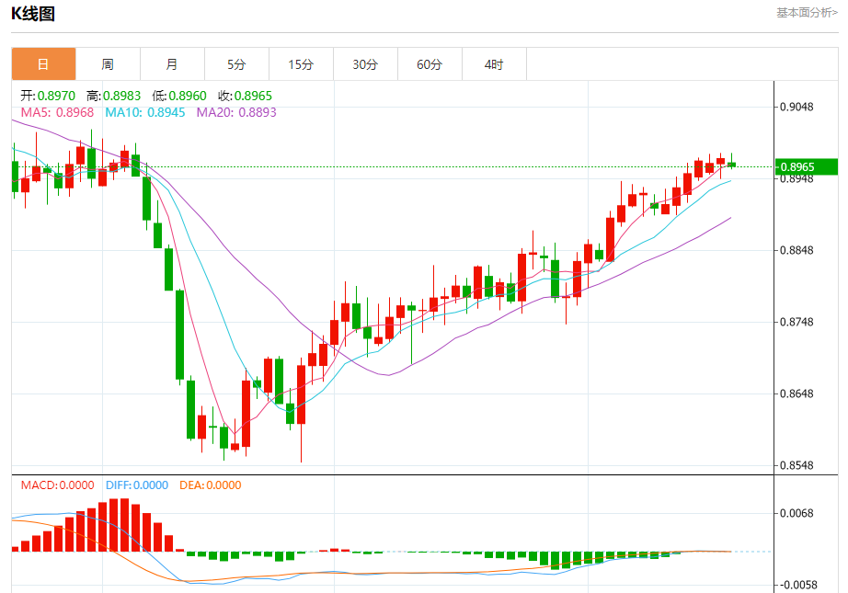This screenshot has width=848, height=593.
Task: Click the latest green candlestick at chart end
Action: (x=732, y=165)
